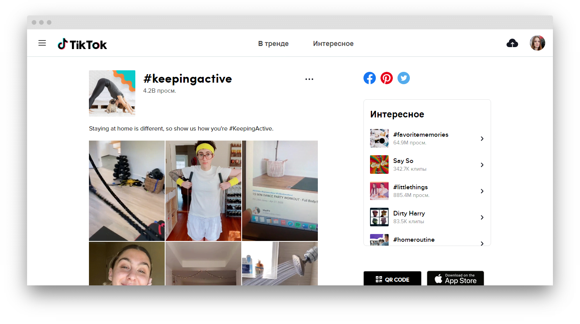Open the home gym battle ropes video
580x324 pixels.
pyautogui.click(x=127, y=191)
